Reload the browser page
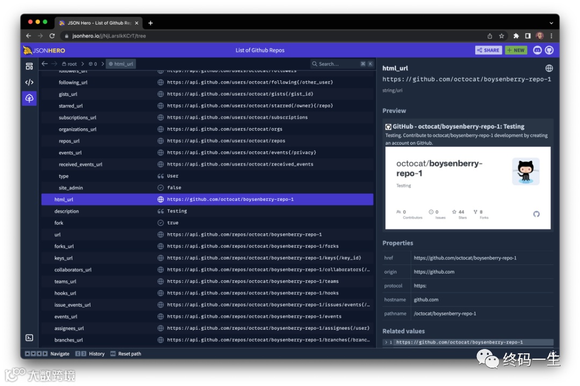 coord(52,36)
